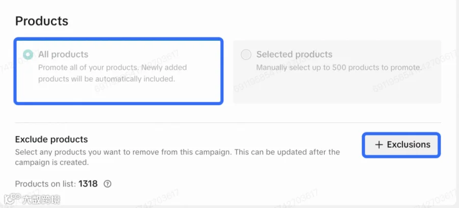The width and height of the screenshot is (459, 208).
Task: Click the "All products" option title
Action: (x=63, y=55)
